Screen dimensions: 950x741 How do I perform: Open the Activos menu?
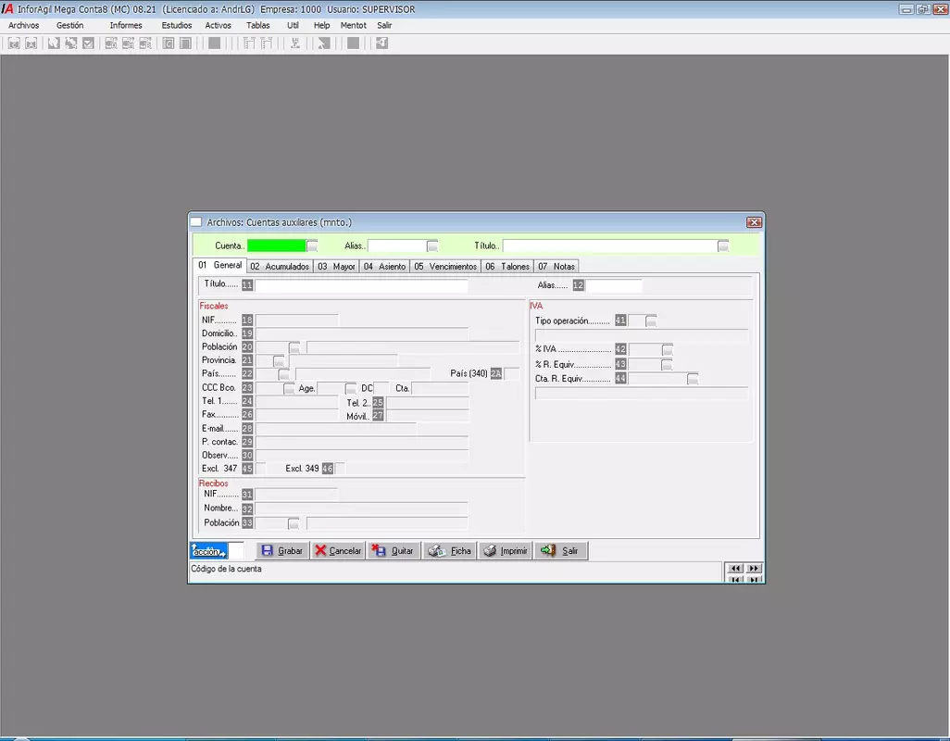219,25
